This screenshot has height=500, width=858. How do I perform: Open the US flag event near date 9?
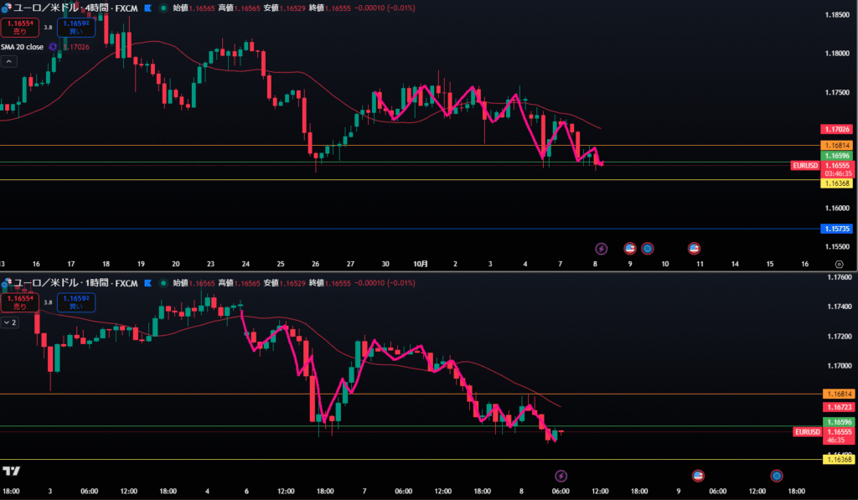pyautogui.click(x=630, y=248)
